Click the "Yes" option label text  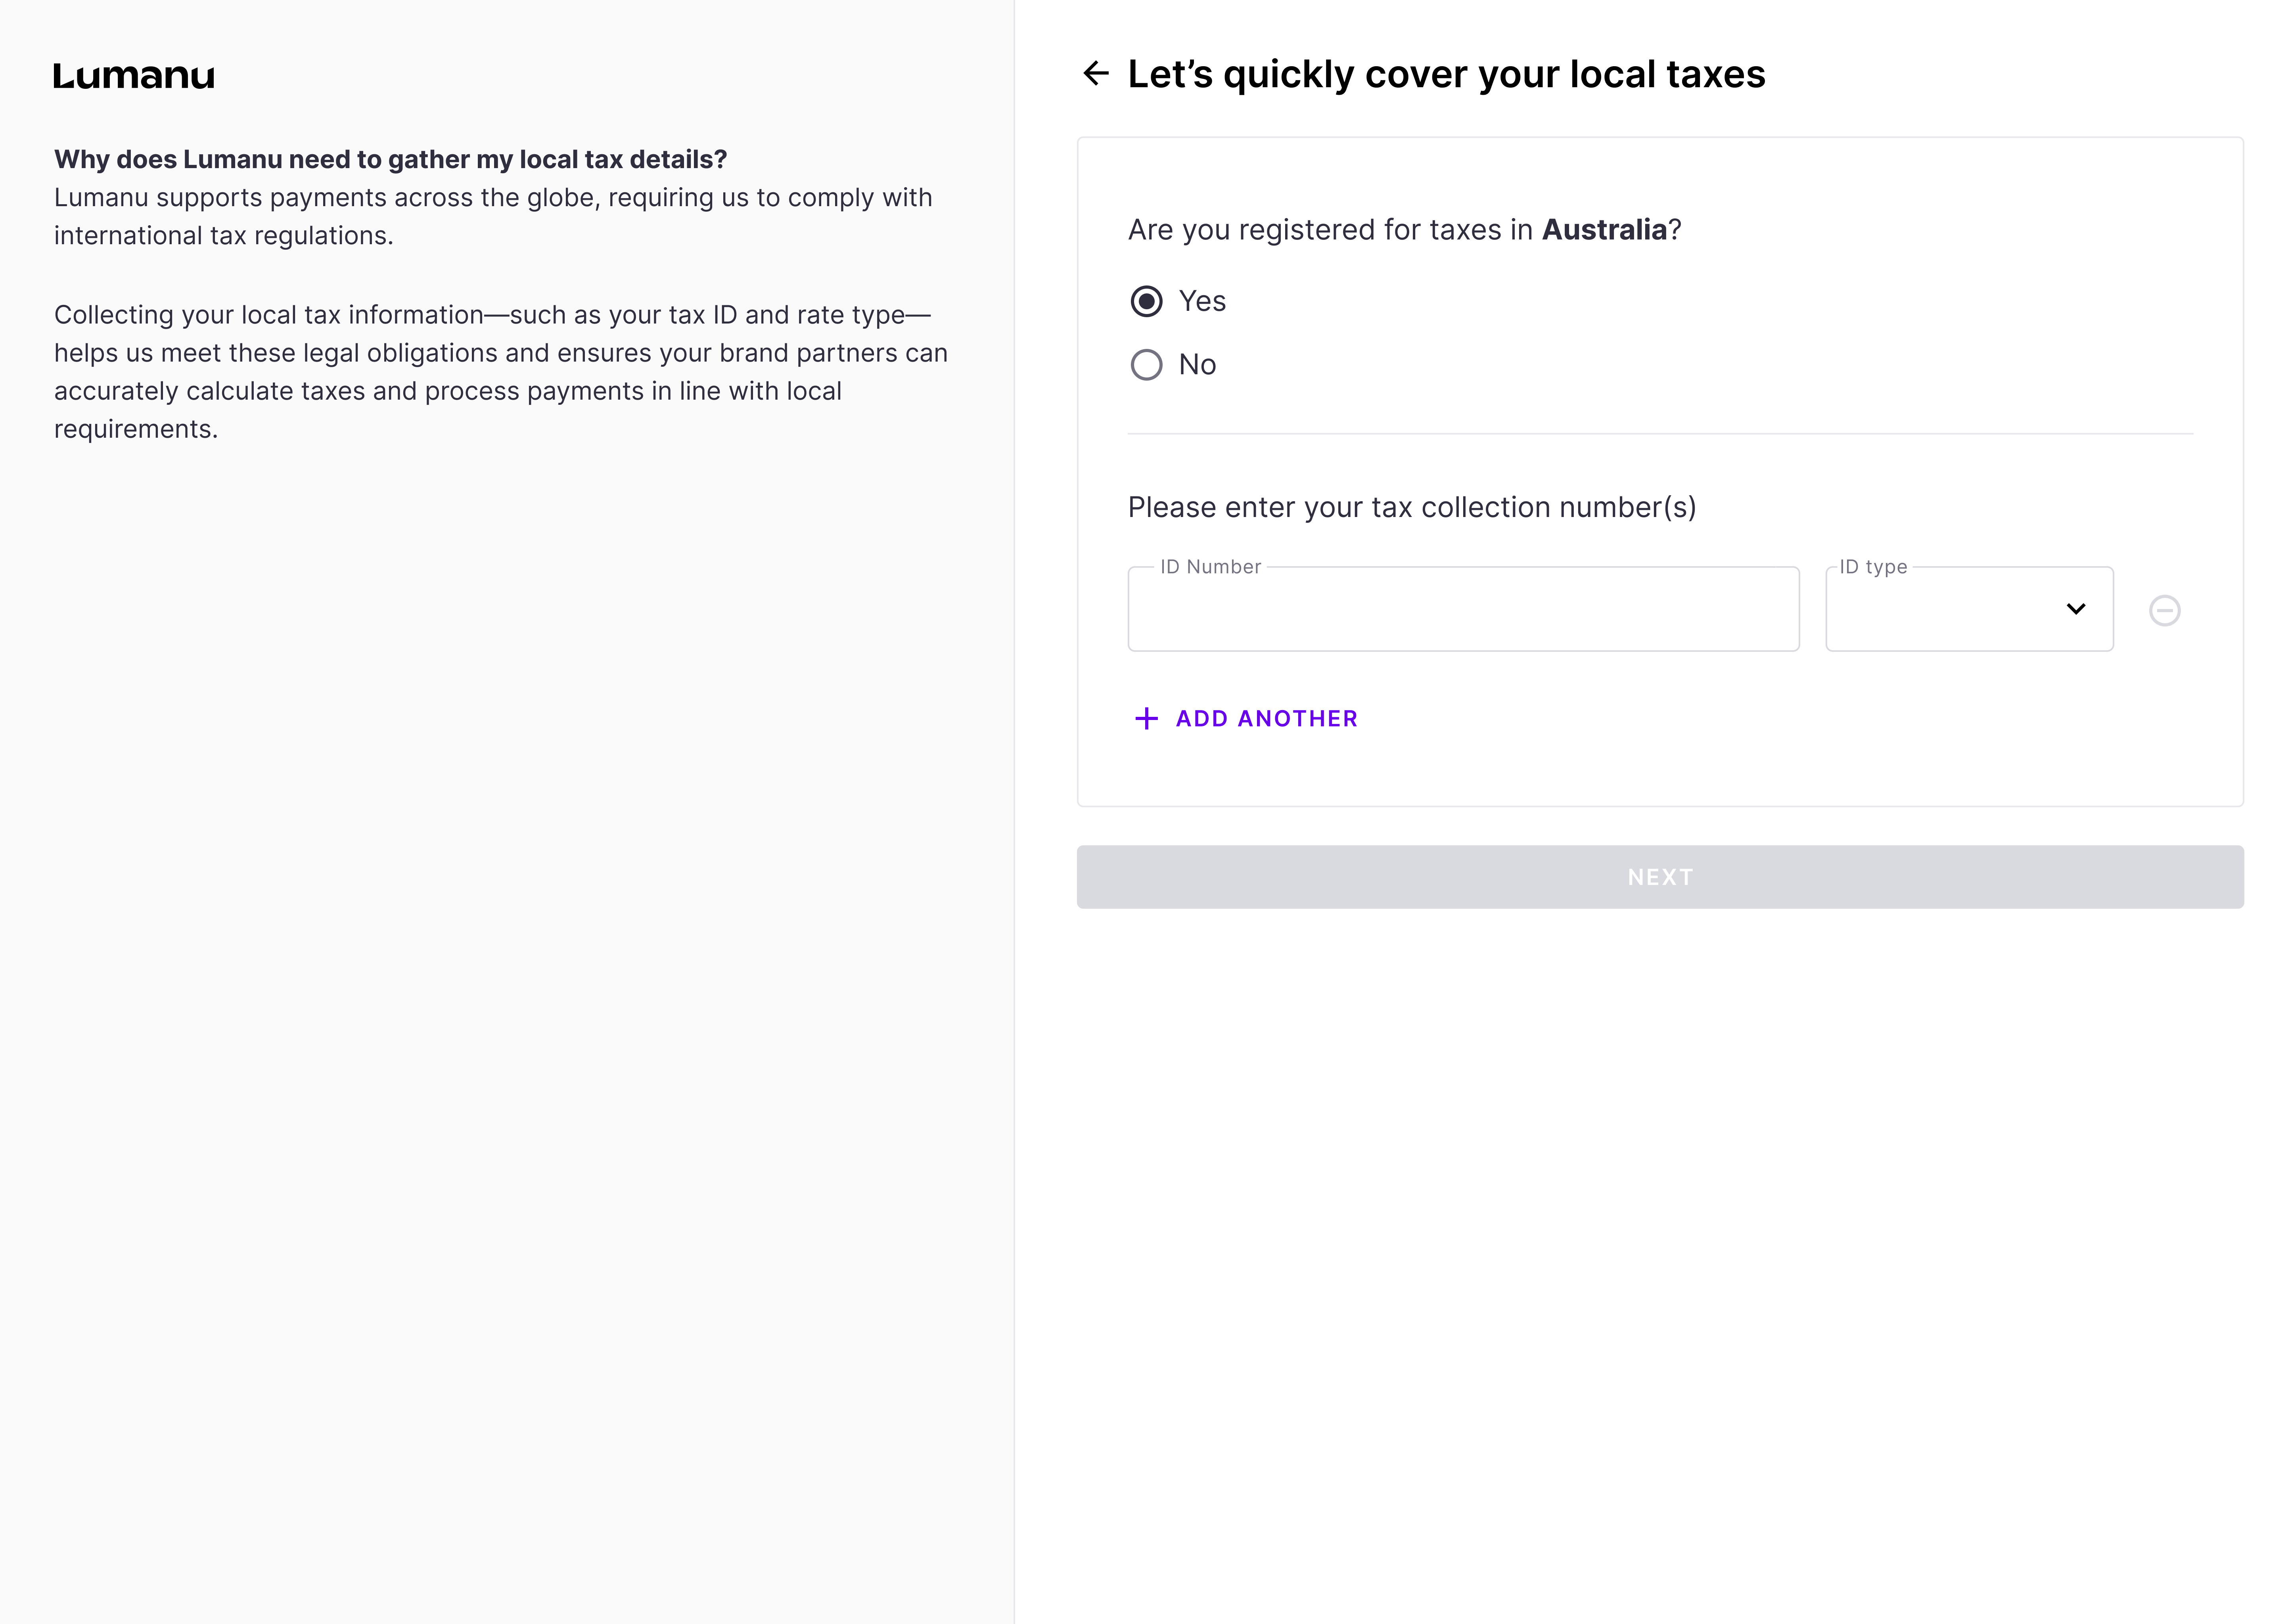click(1202, 301)
